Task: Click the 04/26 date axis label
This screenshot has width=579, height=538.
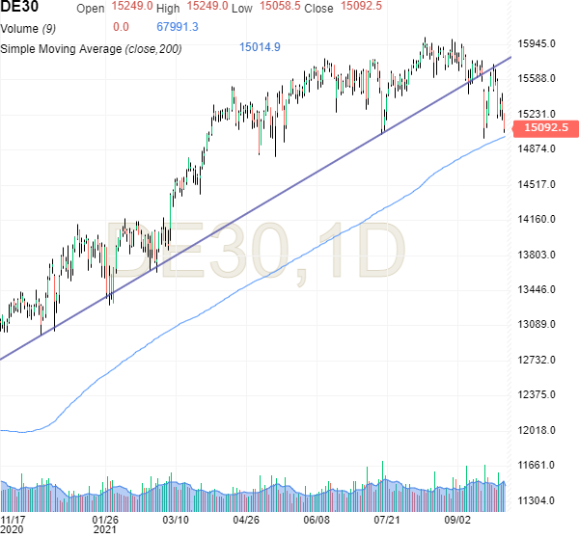Action: (x=247, y=519)
